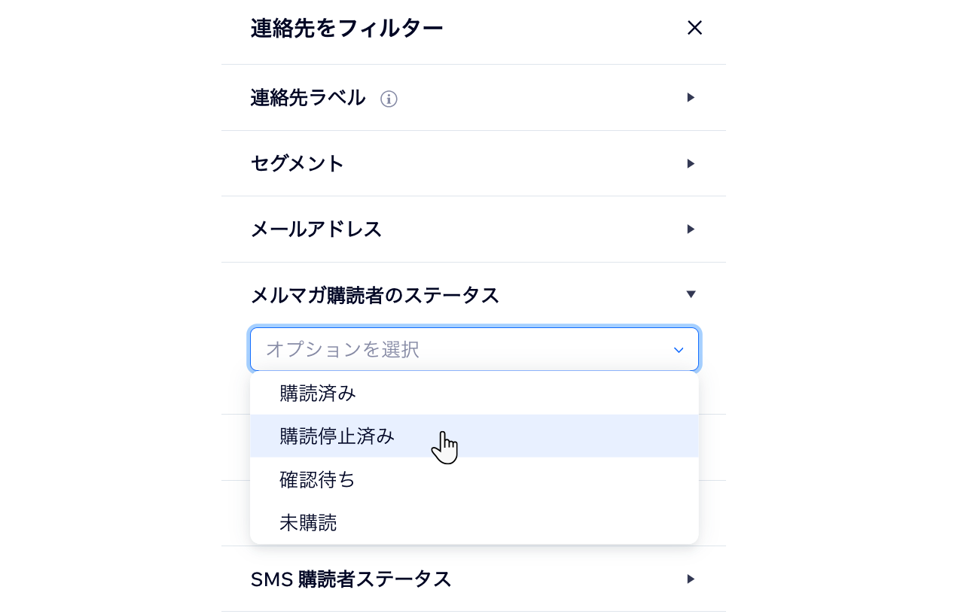The image size is (955, 614).
Task: Click the chevron inside the オプションを選択 field
Action: [x=677, y=349]
